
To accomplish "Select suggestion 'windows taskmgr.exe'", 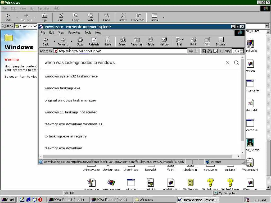I will [62, 88].
